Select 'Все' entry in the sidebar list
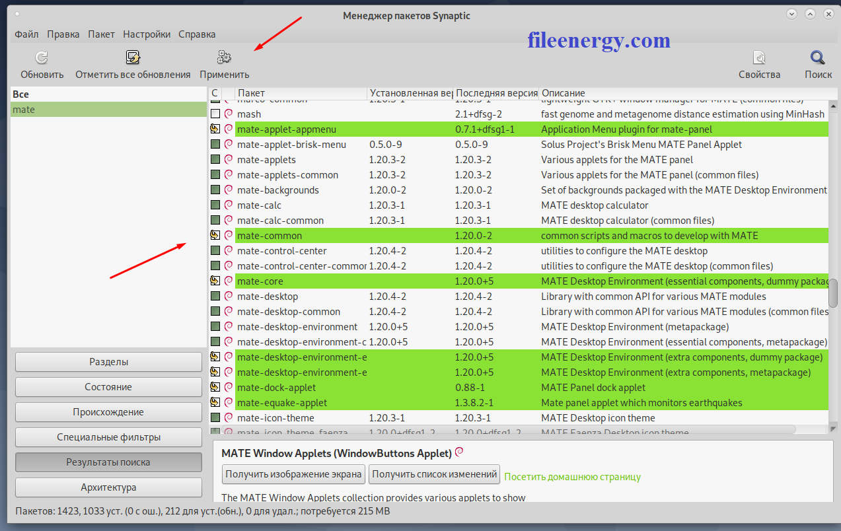Image resolution: width=841 pixels, height=531 pixels. click(x=109, y=94)
